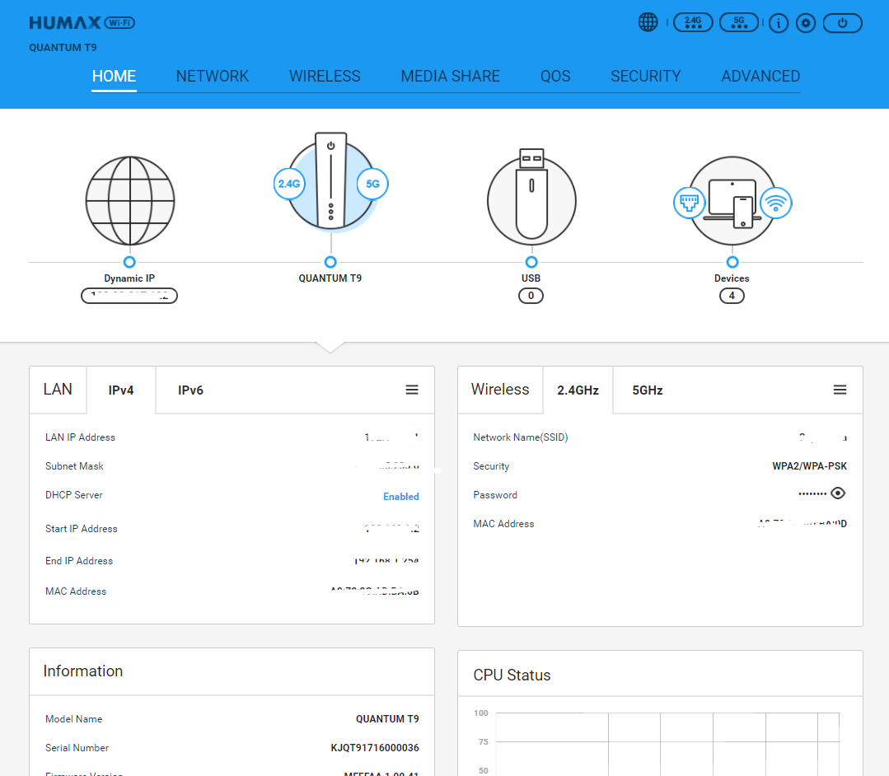Click the Devices node circle
The height and width of the screenshot is (776, 889).
pyautogui.click(x=732, y=262)
